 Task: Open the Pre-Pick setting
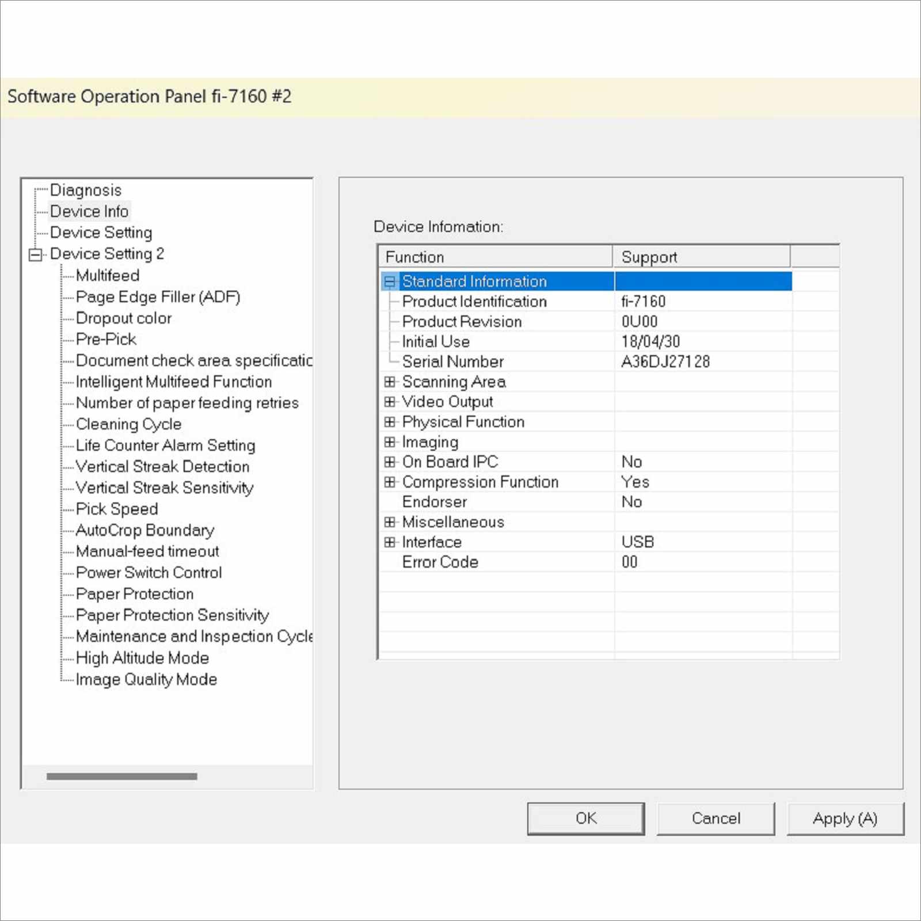point(106,340)
